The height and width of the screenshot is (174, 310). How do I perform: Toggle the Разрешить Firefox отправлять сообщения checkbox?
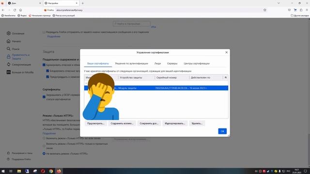[44, 32]
